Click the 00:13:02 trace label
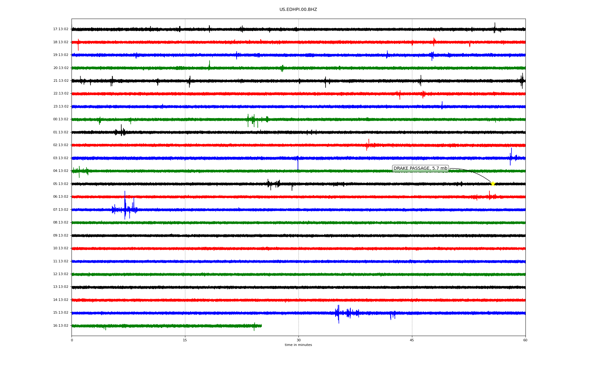 61,119
